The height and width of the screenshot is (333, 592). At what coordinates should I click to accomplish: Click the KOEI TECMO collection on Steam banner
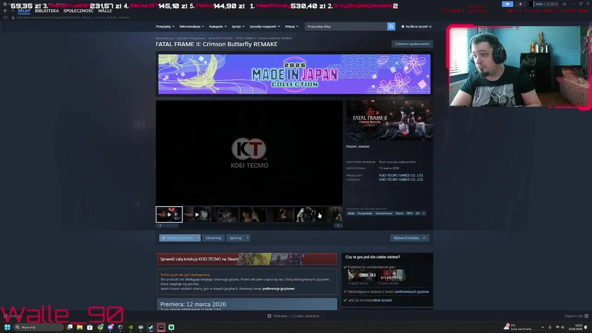(x=247, y=259)
